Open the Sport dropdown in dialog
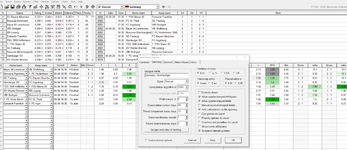347x150 pixels. tap(187, 81)
